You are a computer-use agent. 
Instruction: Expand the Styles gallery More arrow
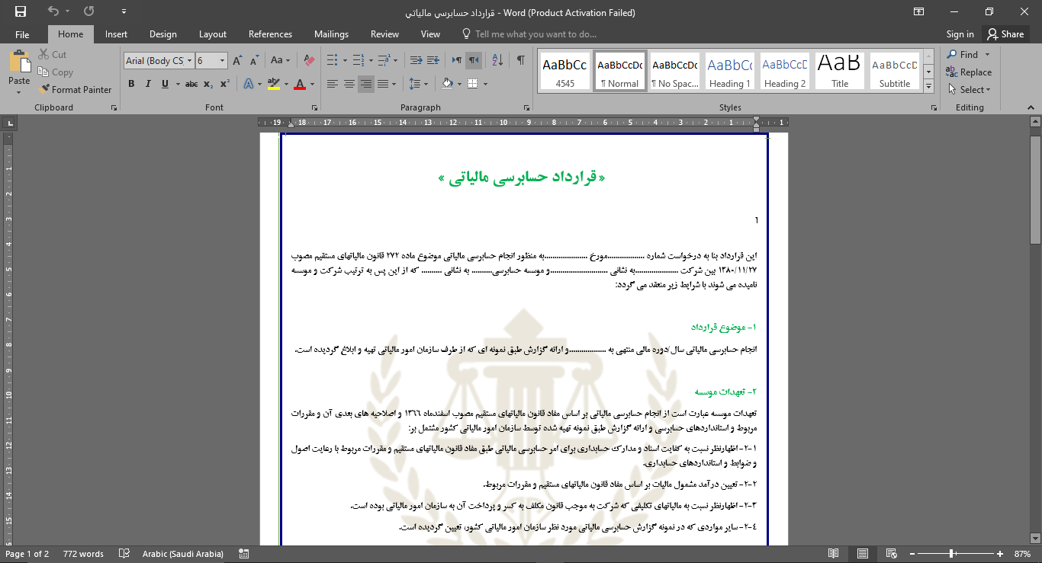pos(928,85)
